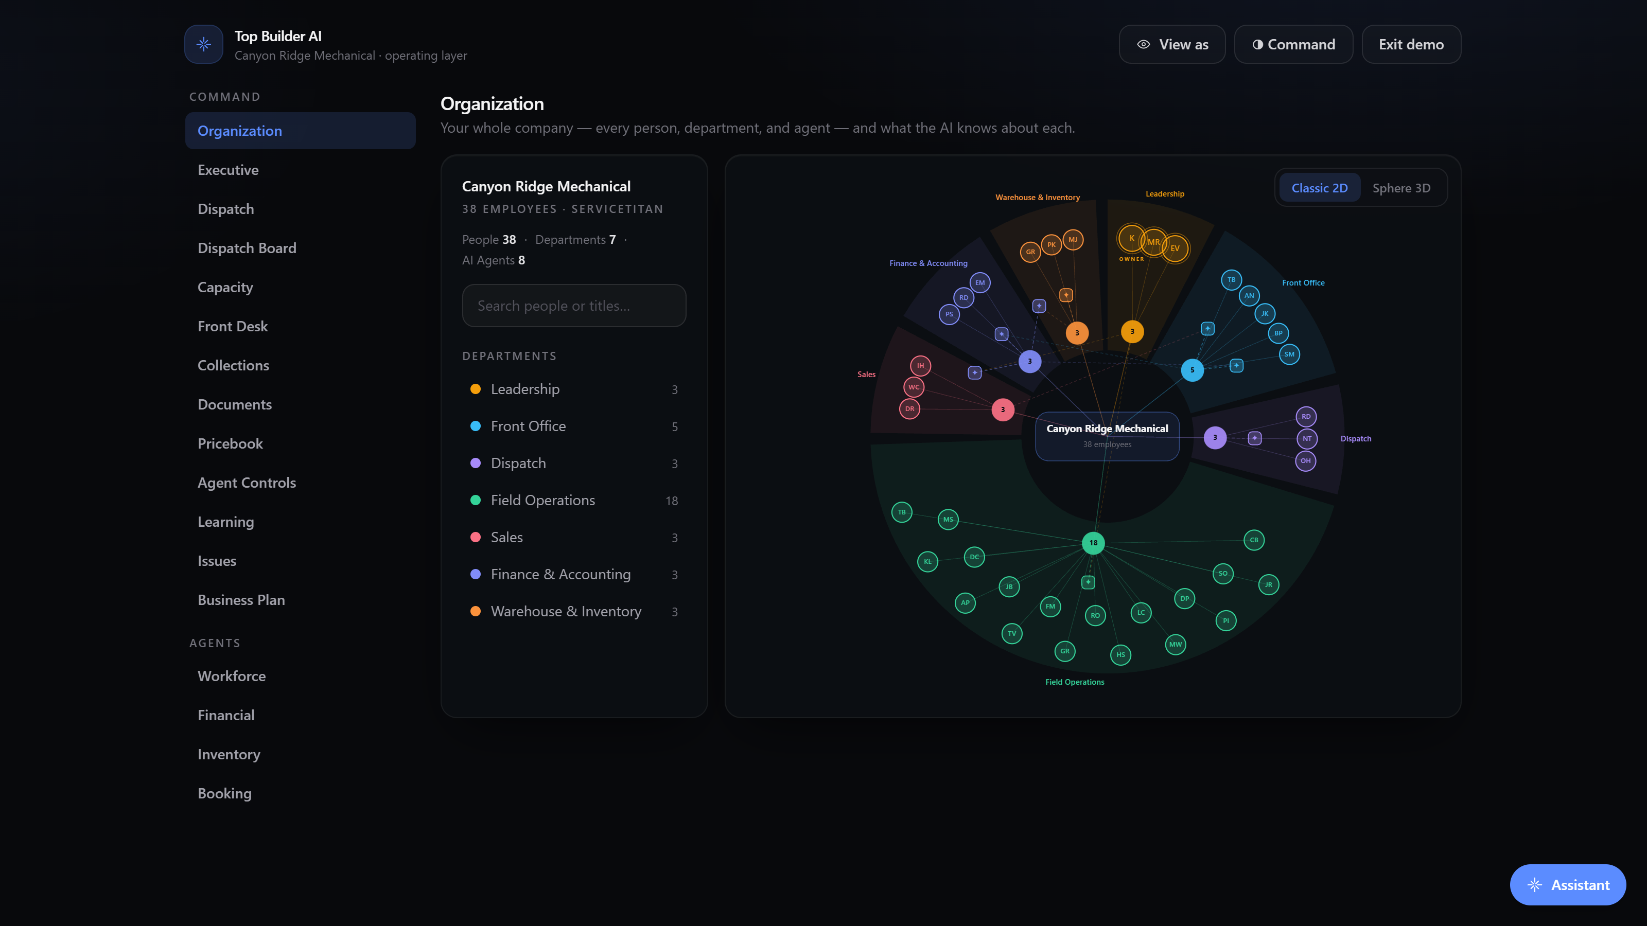Click the JK node in Front Office

tap(1265, 313)
